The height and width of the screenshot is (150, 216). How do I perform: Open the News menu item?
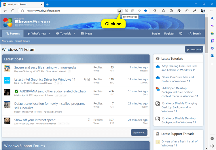click(x=86, y=33)
